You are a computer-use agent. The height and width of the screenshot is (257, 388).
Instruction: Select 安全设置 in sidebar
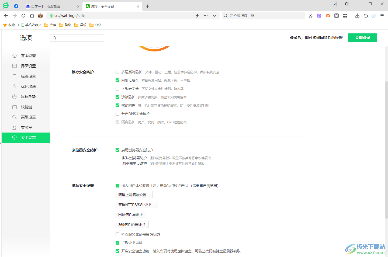26,138
